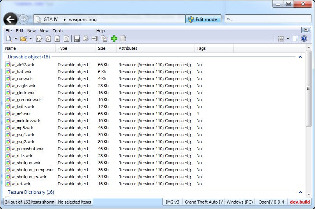Click the blue Help question mark icon

coord(304,39)
